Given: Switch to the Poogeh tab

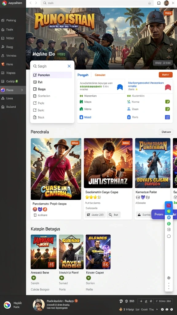Looking at the screenshot, I should pyautogui.click(x=83, y=75).
